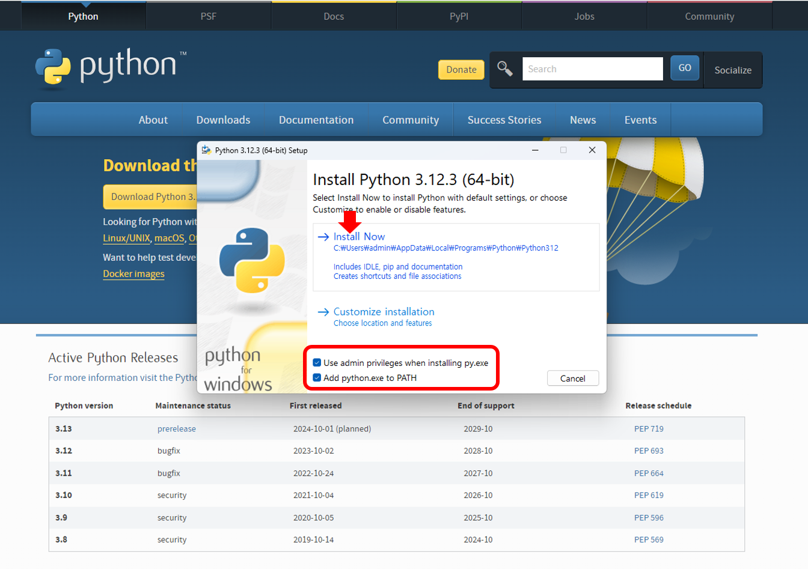808x569 pixels.
Task: Open PEP 569 release schedule link
Action: 649,540
